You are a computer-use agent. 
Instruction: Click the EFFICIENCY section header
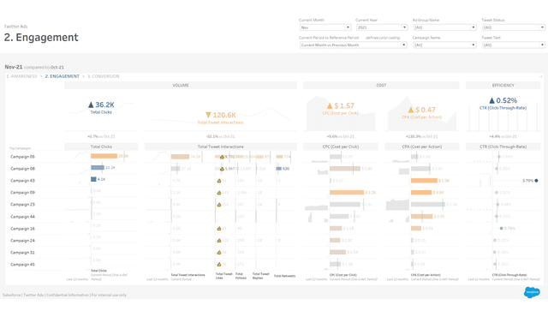pos(503,86)
